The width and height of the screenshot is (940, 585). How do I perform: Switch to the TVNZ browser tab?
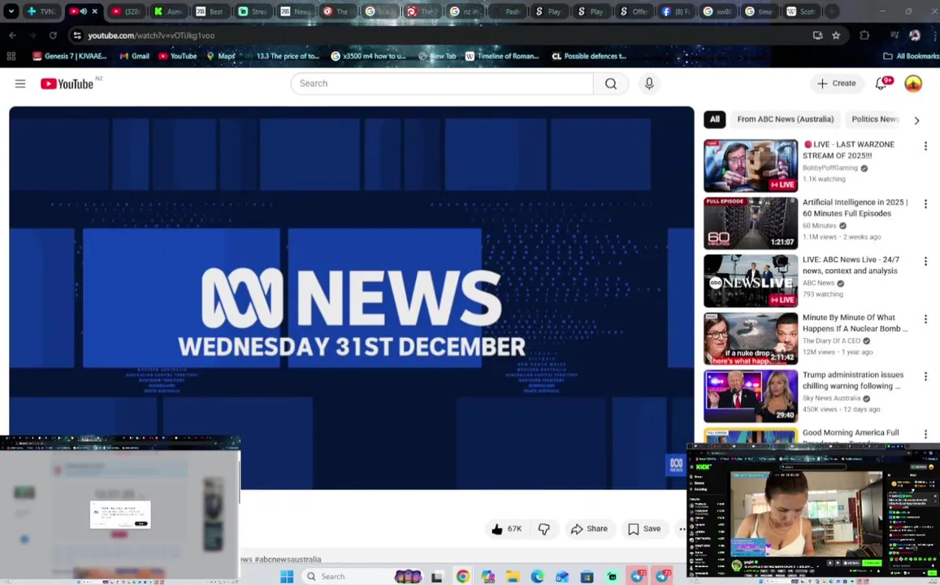point(41,11)
